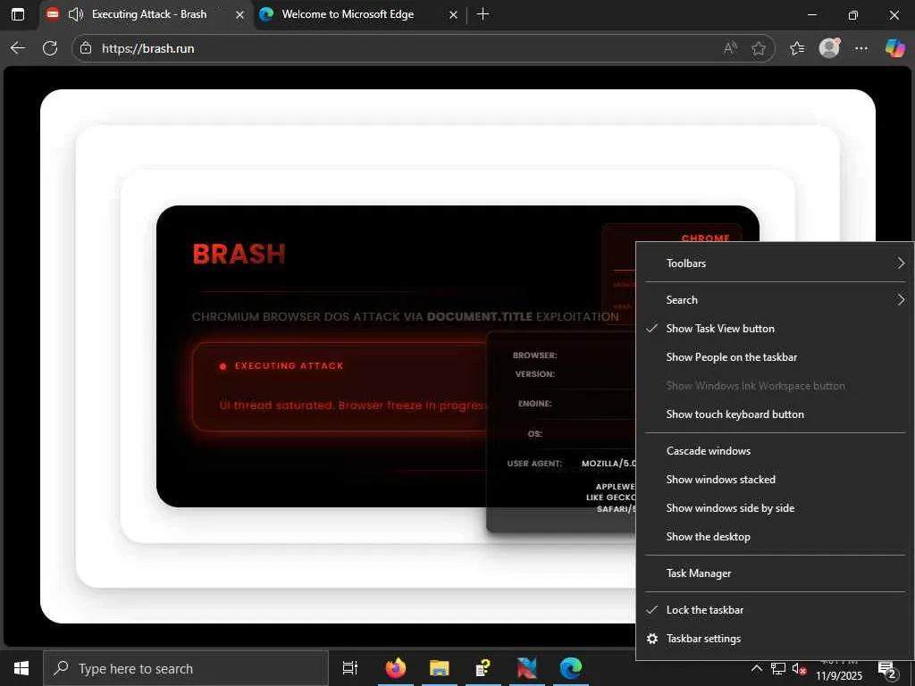
Task: Choose Cascade windows
Action: click(775, 451)
